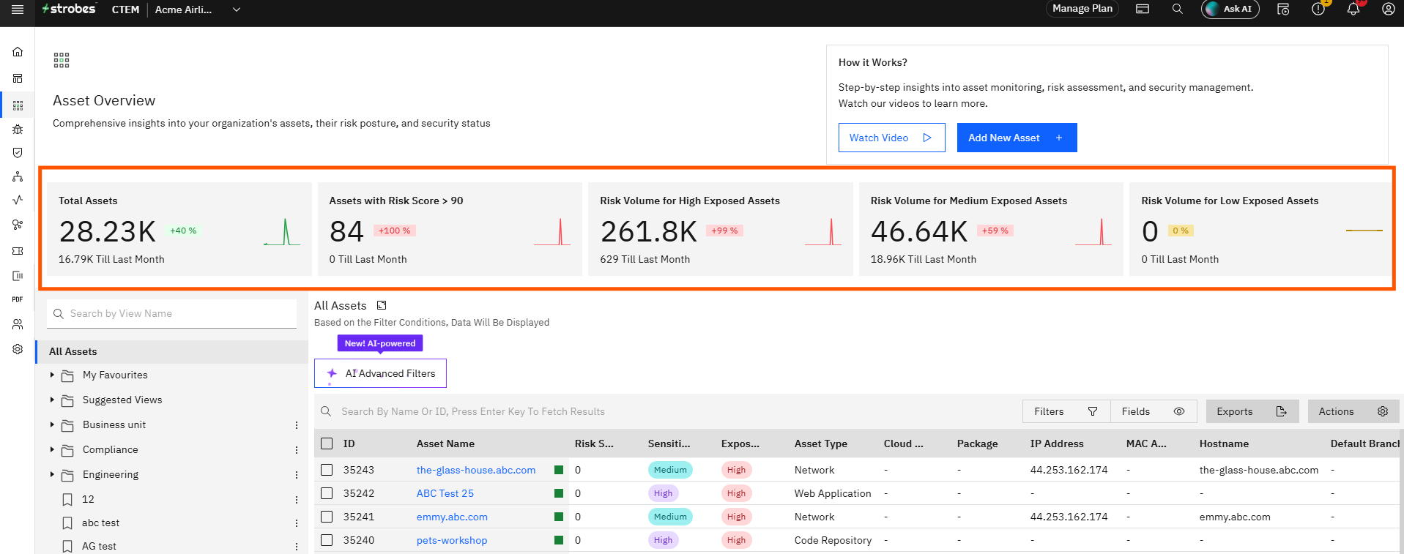
Task: Tick the checkbox for ABC Test 25
Action: click(x=327, y=493)
